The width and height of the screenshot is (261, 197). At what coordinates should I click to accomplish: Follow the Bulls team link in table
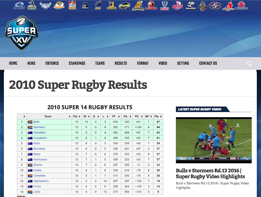(36, 122)
